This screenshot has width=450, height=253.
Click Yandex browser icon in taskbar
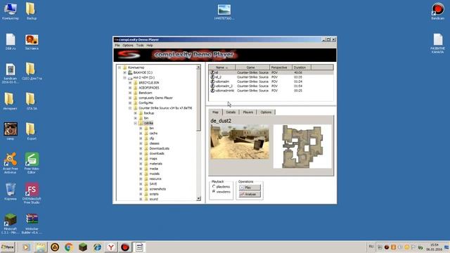coord(111,247)
